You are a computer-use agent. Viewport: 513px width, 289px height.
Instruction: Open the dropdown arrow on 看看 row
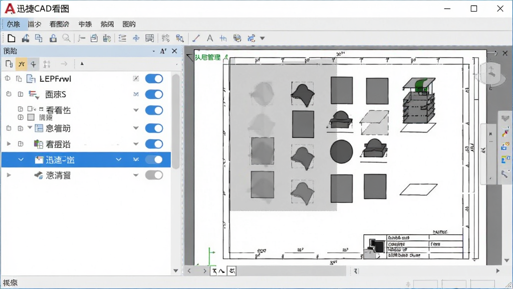(136, 110)
